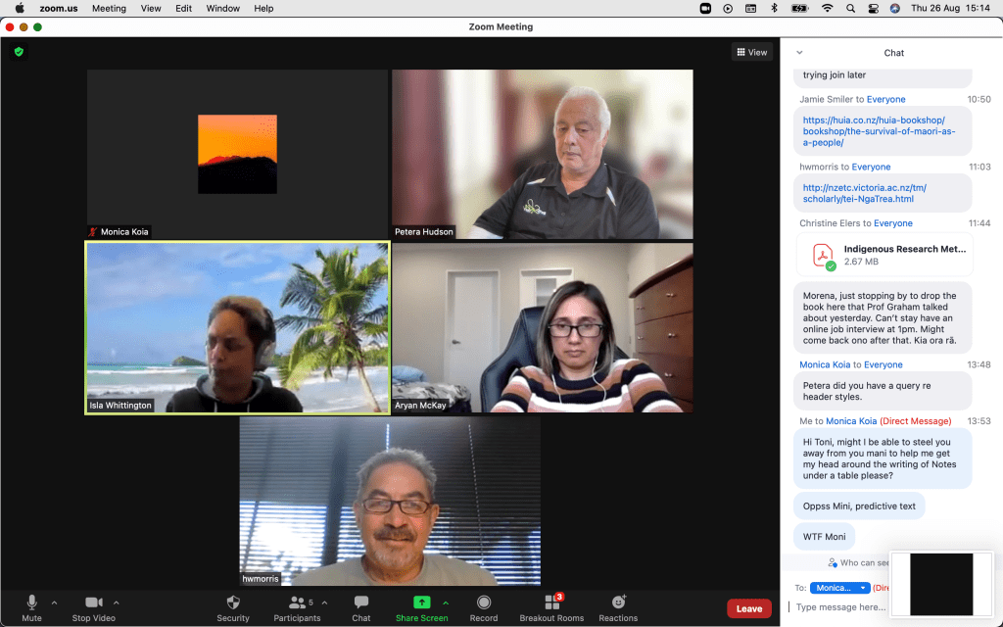Mute the microphone

(31, 607)
